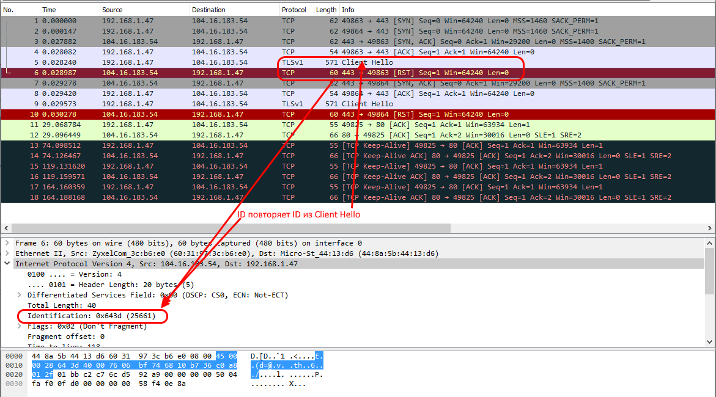Select packet 17 Keep-Alive at 164.160359
Image resolution: width=716 pixels, height=397 pixels.
click(358, 187)
